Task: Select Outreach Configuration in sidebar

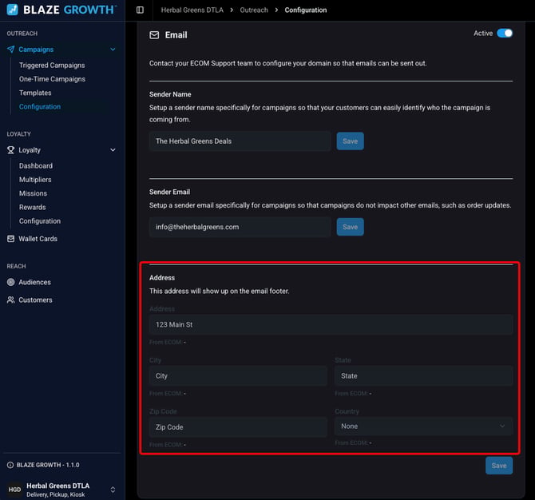Action: click(x=40, y=106)
